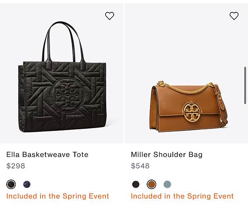Viewport: 248px width, 208px height.
Task: Pick black swatch for Miller Shoulder Bag
Action: [136, 184]
